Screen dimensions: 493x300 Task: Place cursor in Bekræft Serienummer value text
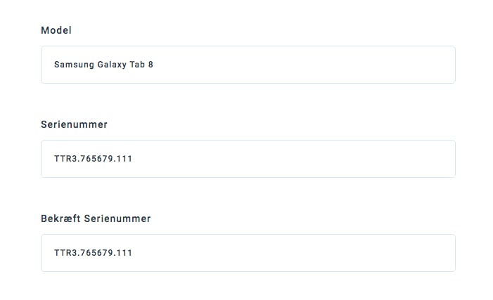pyautogui.click(x=93, y=253)
